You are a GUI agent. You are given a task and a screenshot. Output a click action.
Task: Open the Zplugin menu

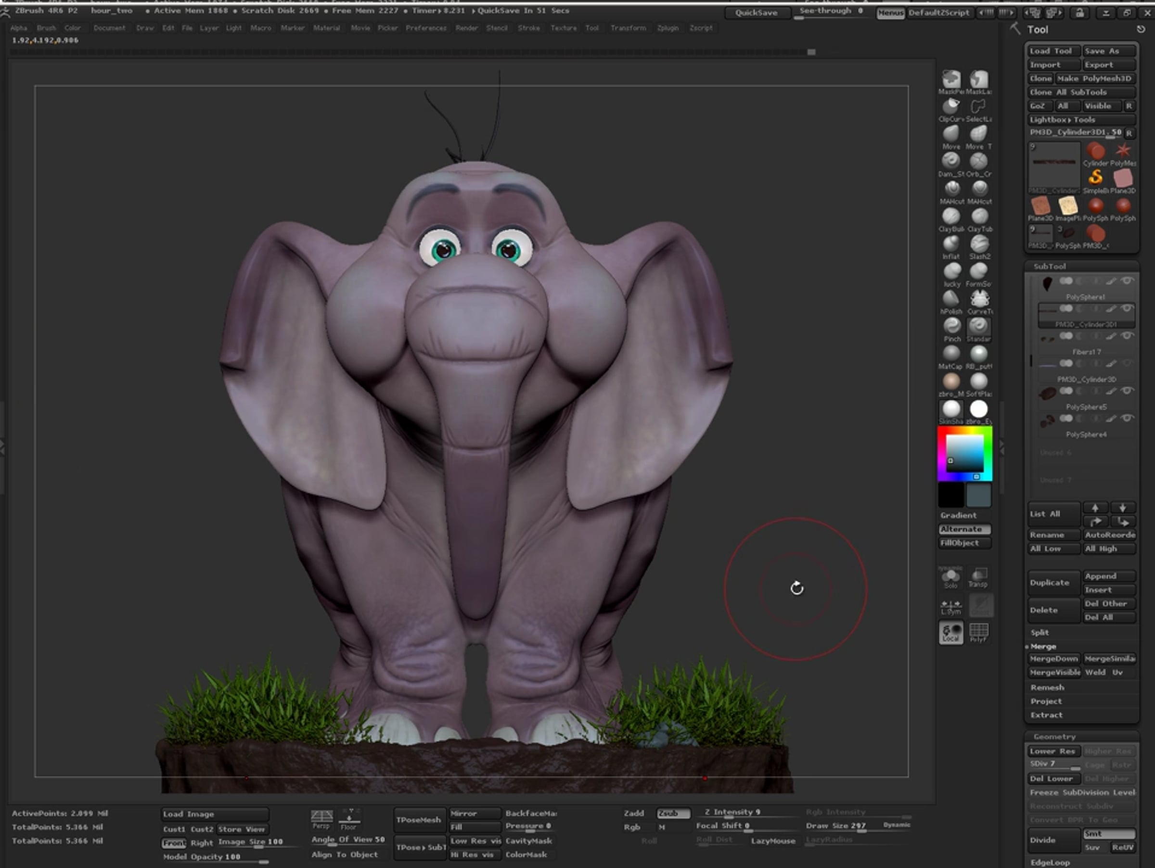pos(667,28)
